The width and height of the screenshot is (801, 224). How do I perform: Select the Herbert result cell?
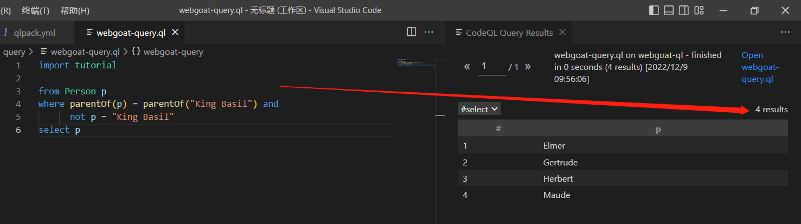pos(558,178)
